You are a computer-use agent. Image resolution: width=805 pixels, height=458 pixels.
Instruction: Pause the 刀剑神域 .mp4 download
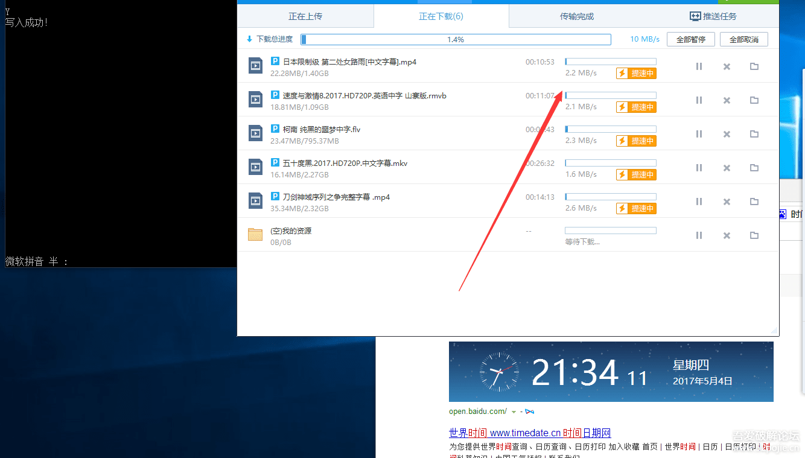click(x=699, y=202)
